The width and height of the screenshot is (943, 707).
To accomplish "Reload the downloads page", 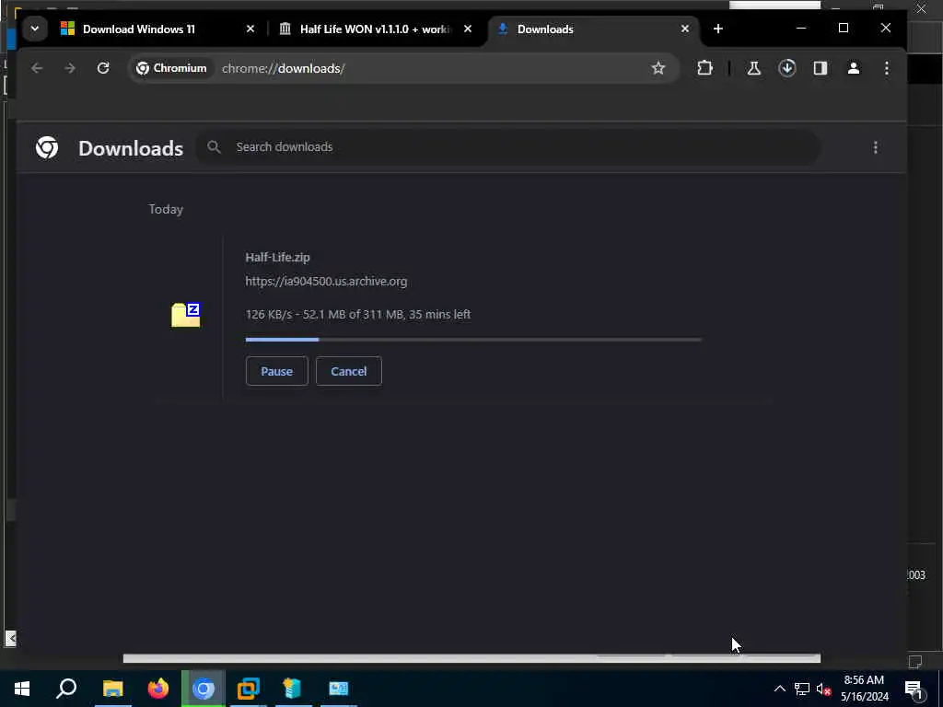I will (x=103, y=68).
